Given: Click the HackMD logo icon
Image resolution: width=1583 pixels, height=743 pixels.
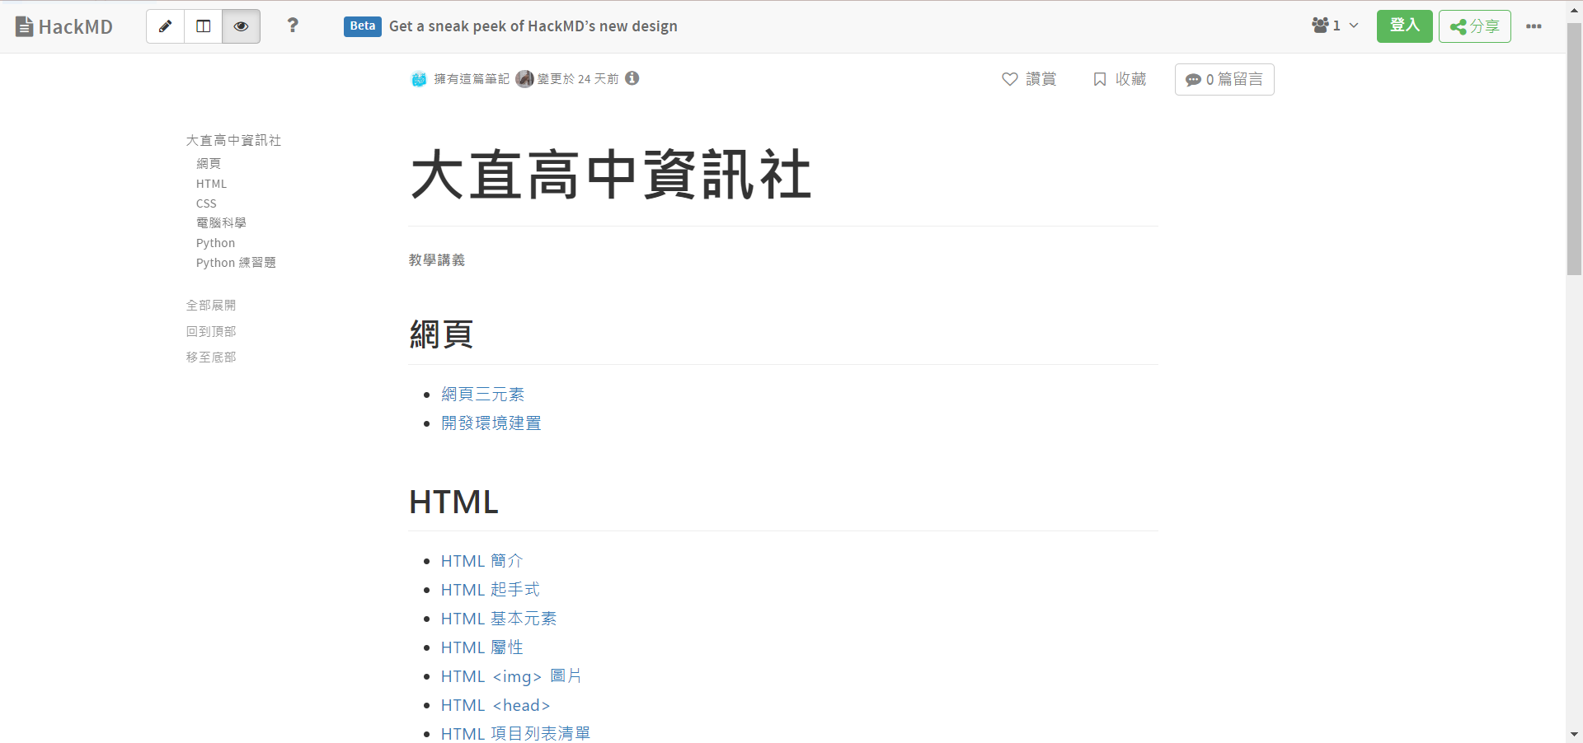Looking at the screenshot, I should [x=25, y=26].
